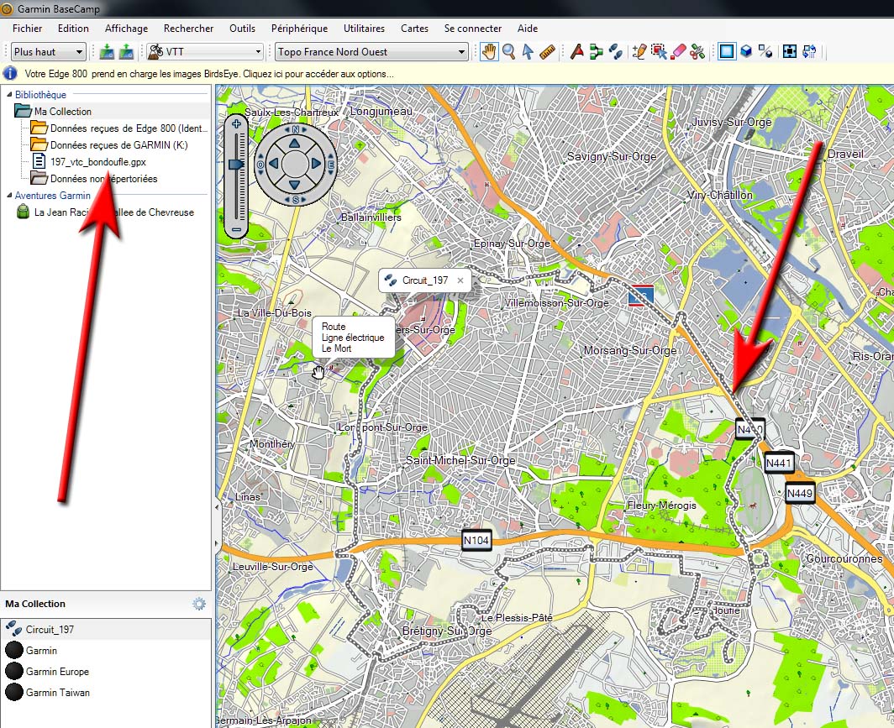This screenshot has height=728, width=894.
Task: Pan map north with compass up arrow
Action: coord(295,144)
